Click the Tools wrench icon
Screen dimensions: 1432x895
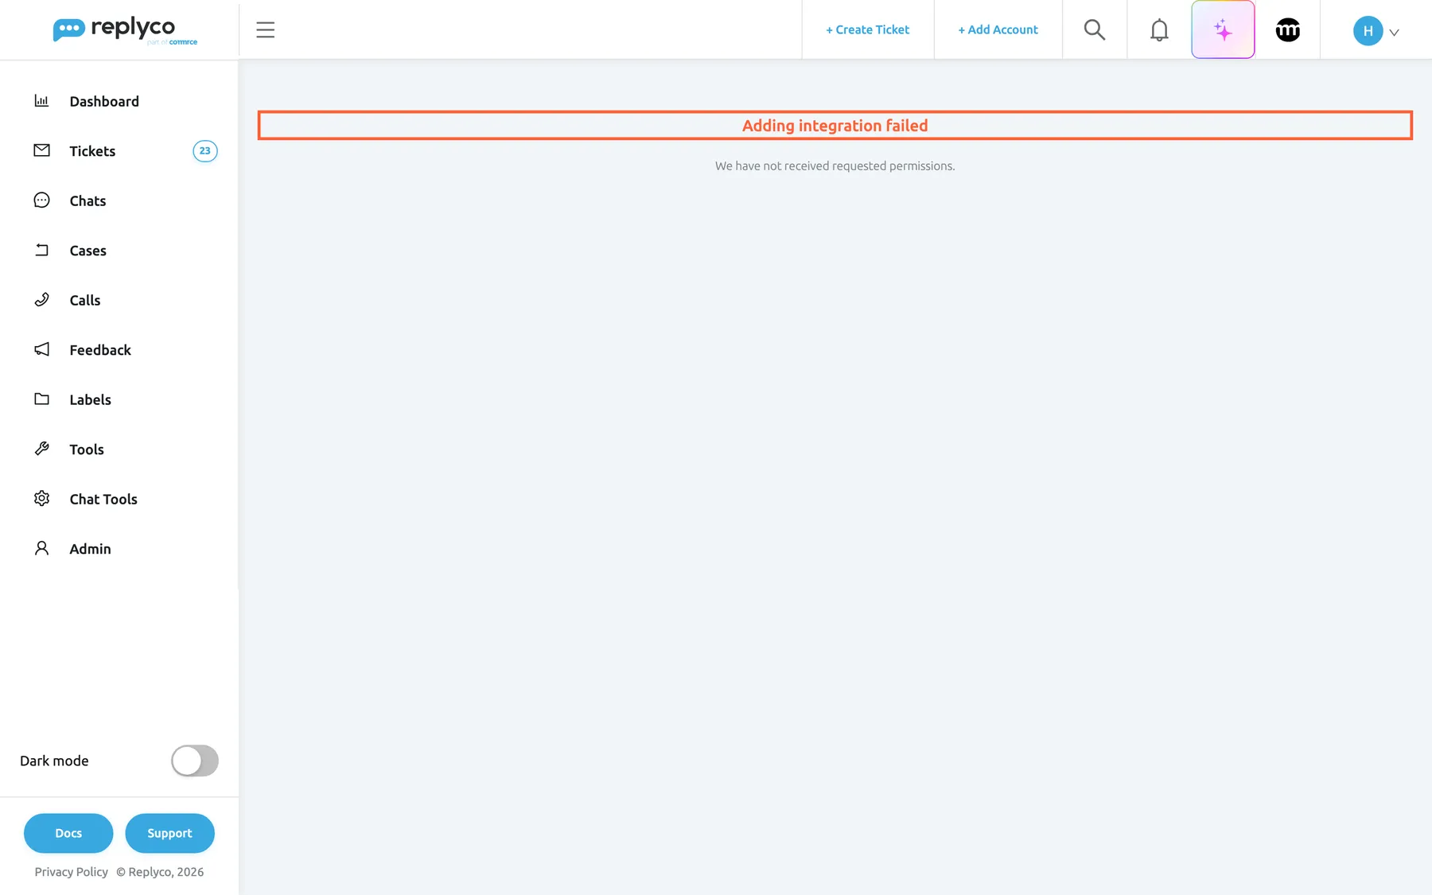pyautogui.click(x=41, y=449)
